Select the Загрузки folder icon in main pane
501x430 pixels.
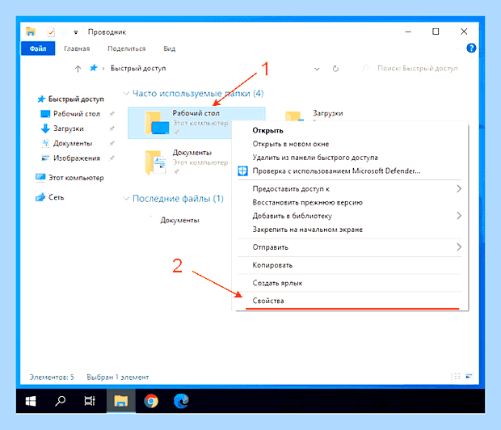(x=294, y=116)
